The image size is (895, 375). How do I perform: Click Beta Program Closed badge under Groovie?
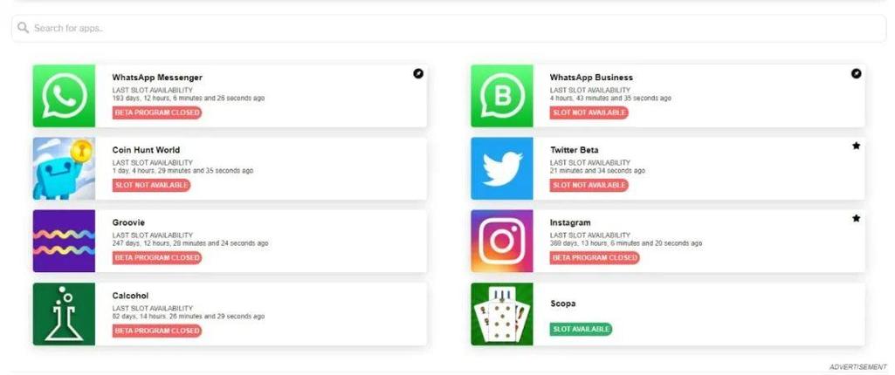[x=157, y=257]
